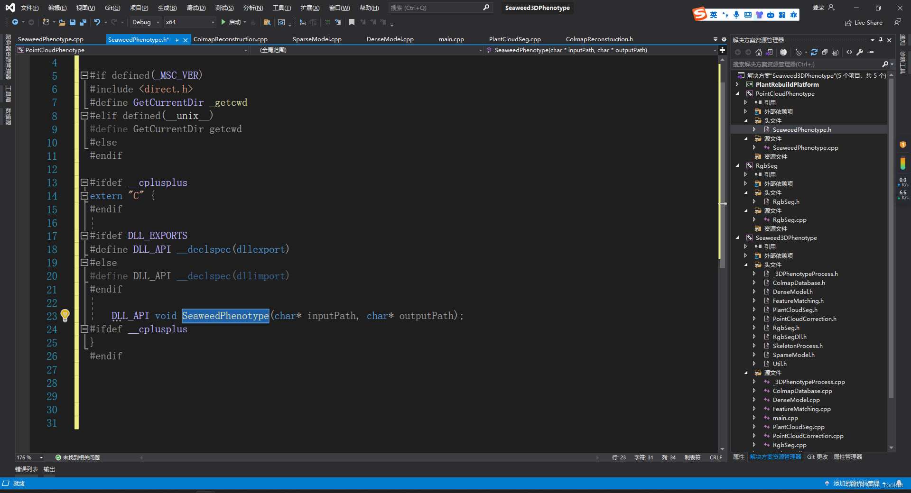Screen dimensions: 911x493
Task: Toggle a bookmark with the bookmark icon
Action: pyautogui.click(x=352, y=22)
